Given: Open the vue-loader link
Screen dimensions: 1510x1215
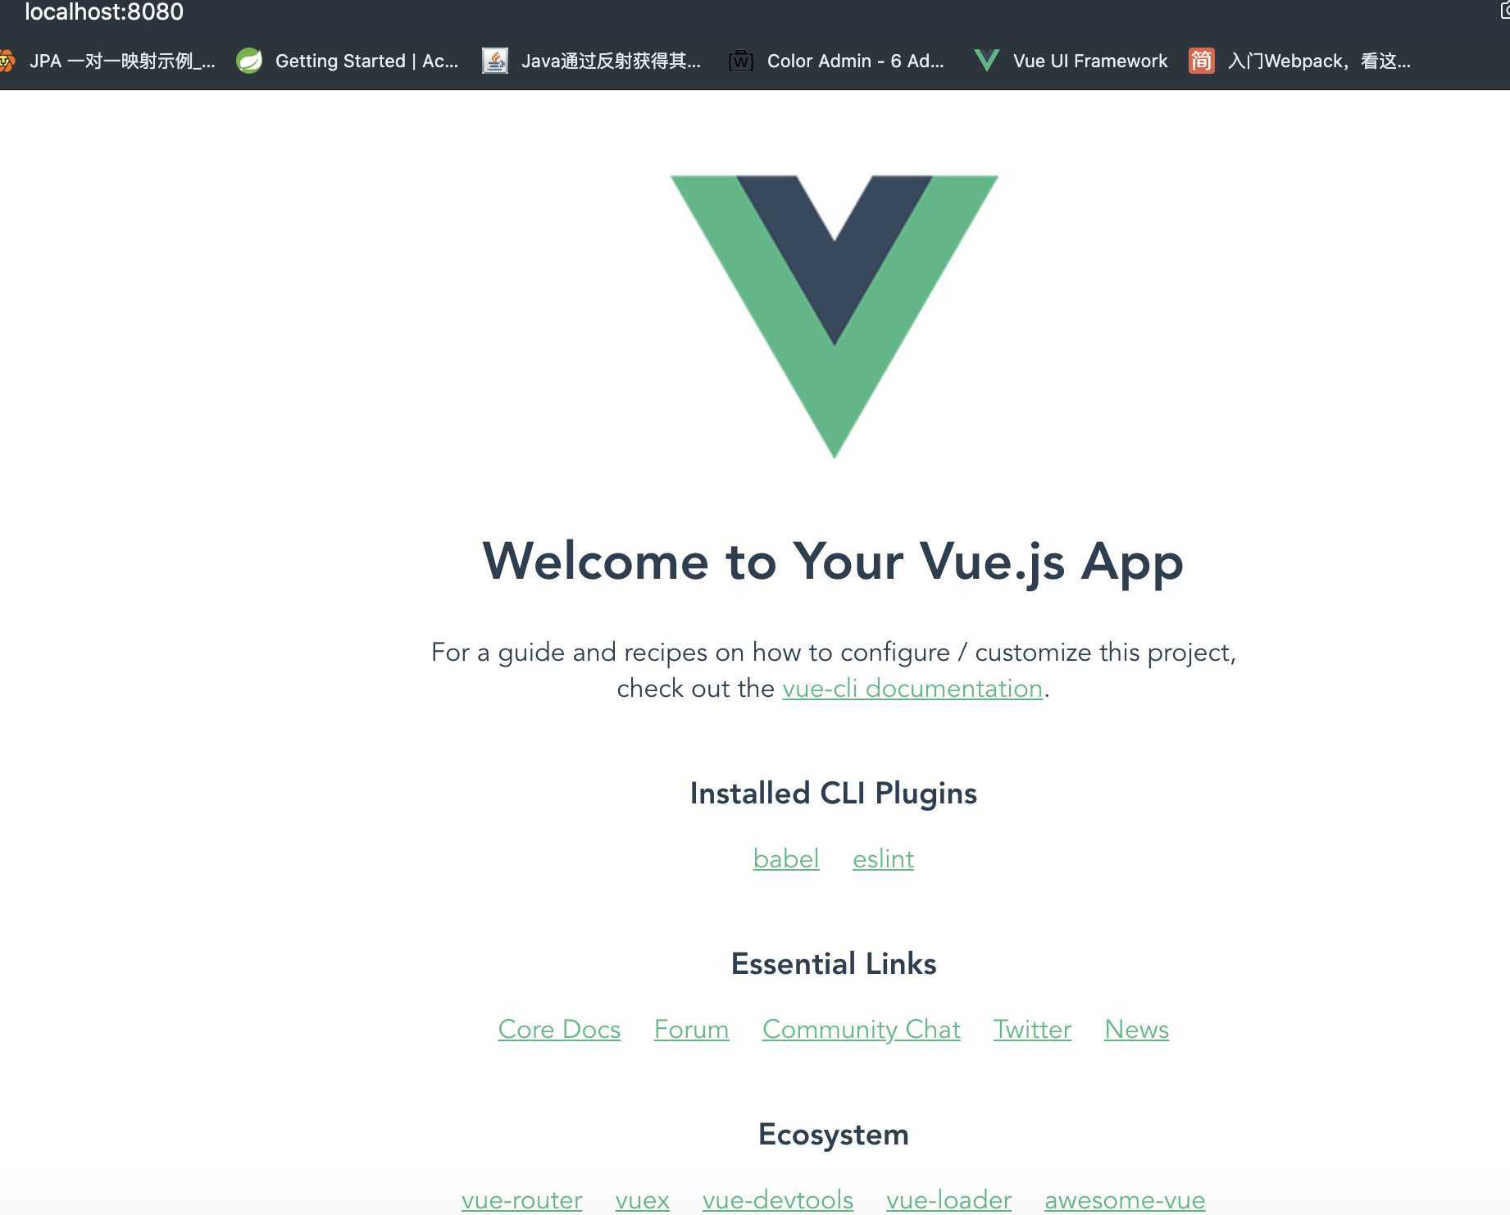Looking at the screenshot, I should point(948,1199).
